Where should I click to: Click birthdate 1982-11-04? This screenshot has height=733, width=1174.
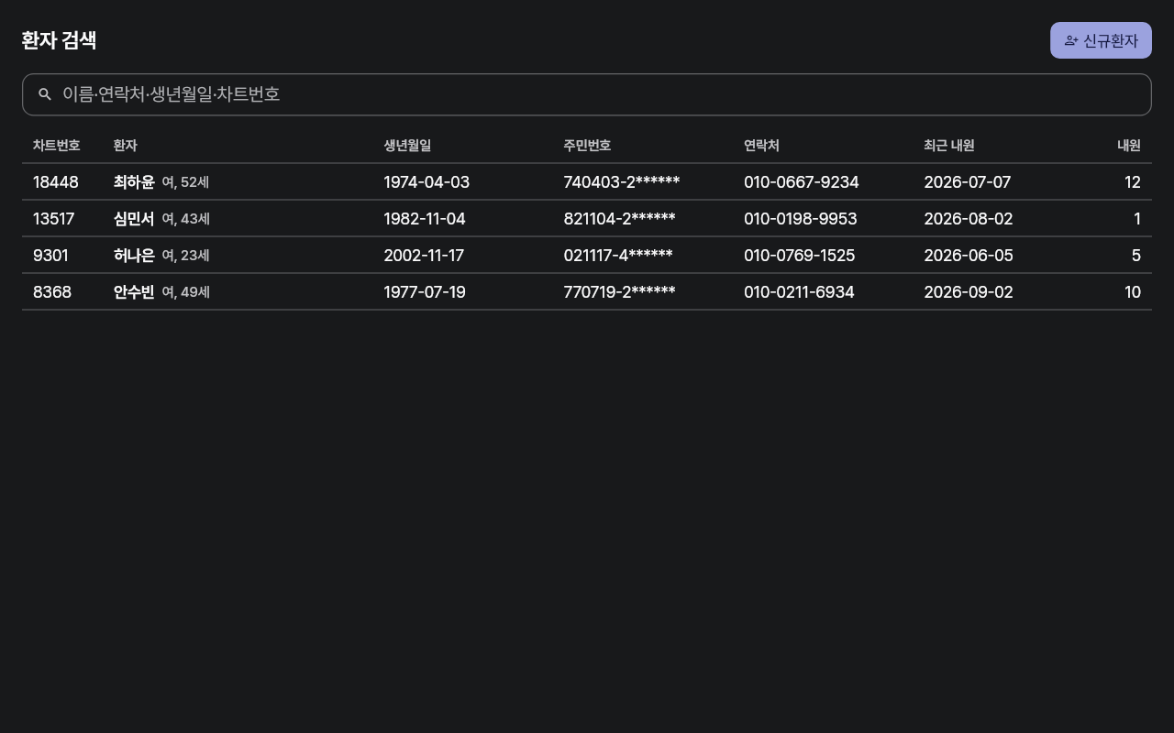click(x=425, y=219)
